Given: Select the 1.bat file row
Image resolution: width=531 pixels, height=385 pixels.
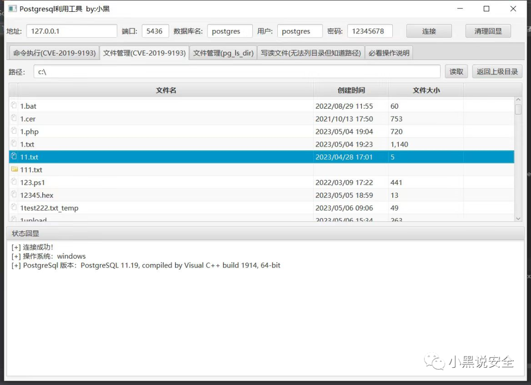Looking at the screenshot, I should (x=262, y=106).
